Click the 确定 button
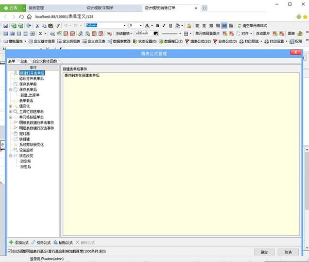 [264, 252]
